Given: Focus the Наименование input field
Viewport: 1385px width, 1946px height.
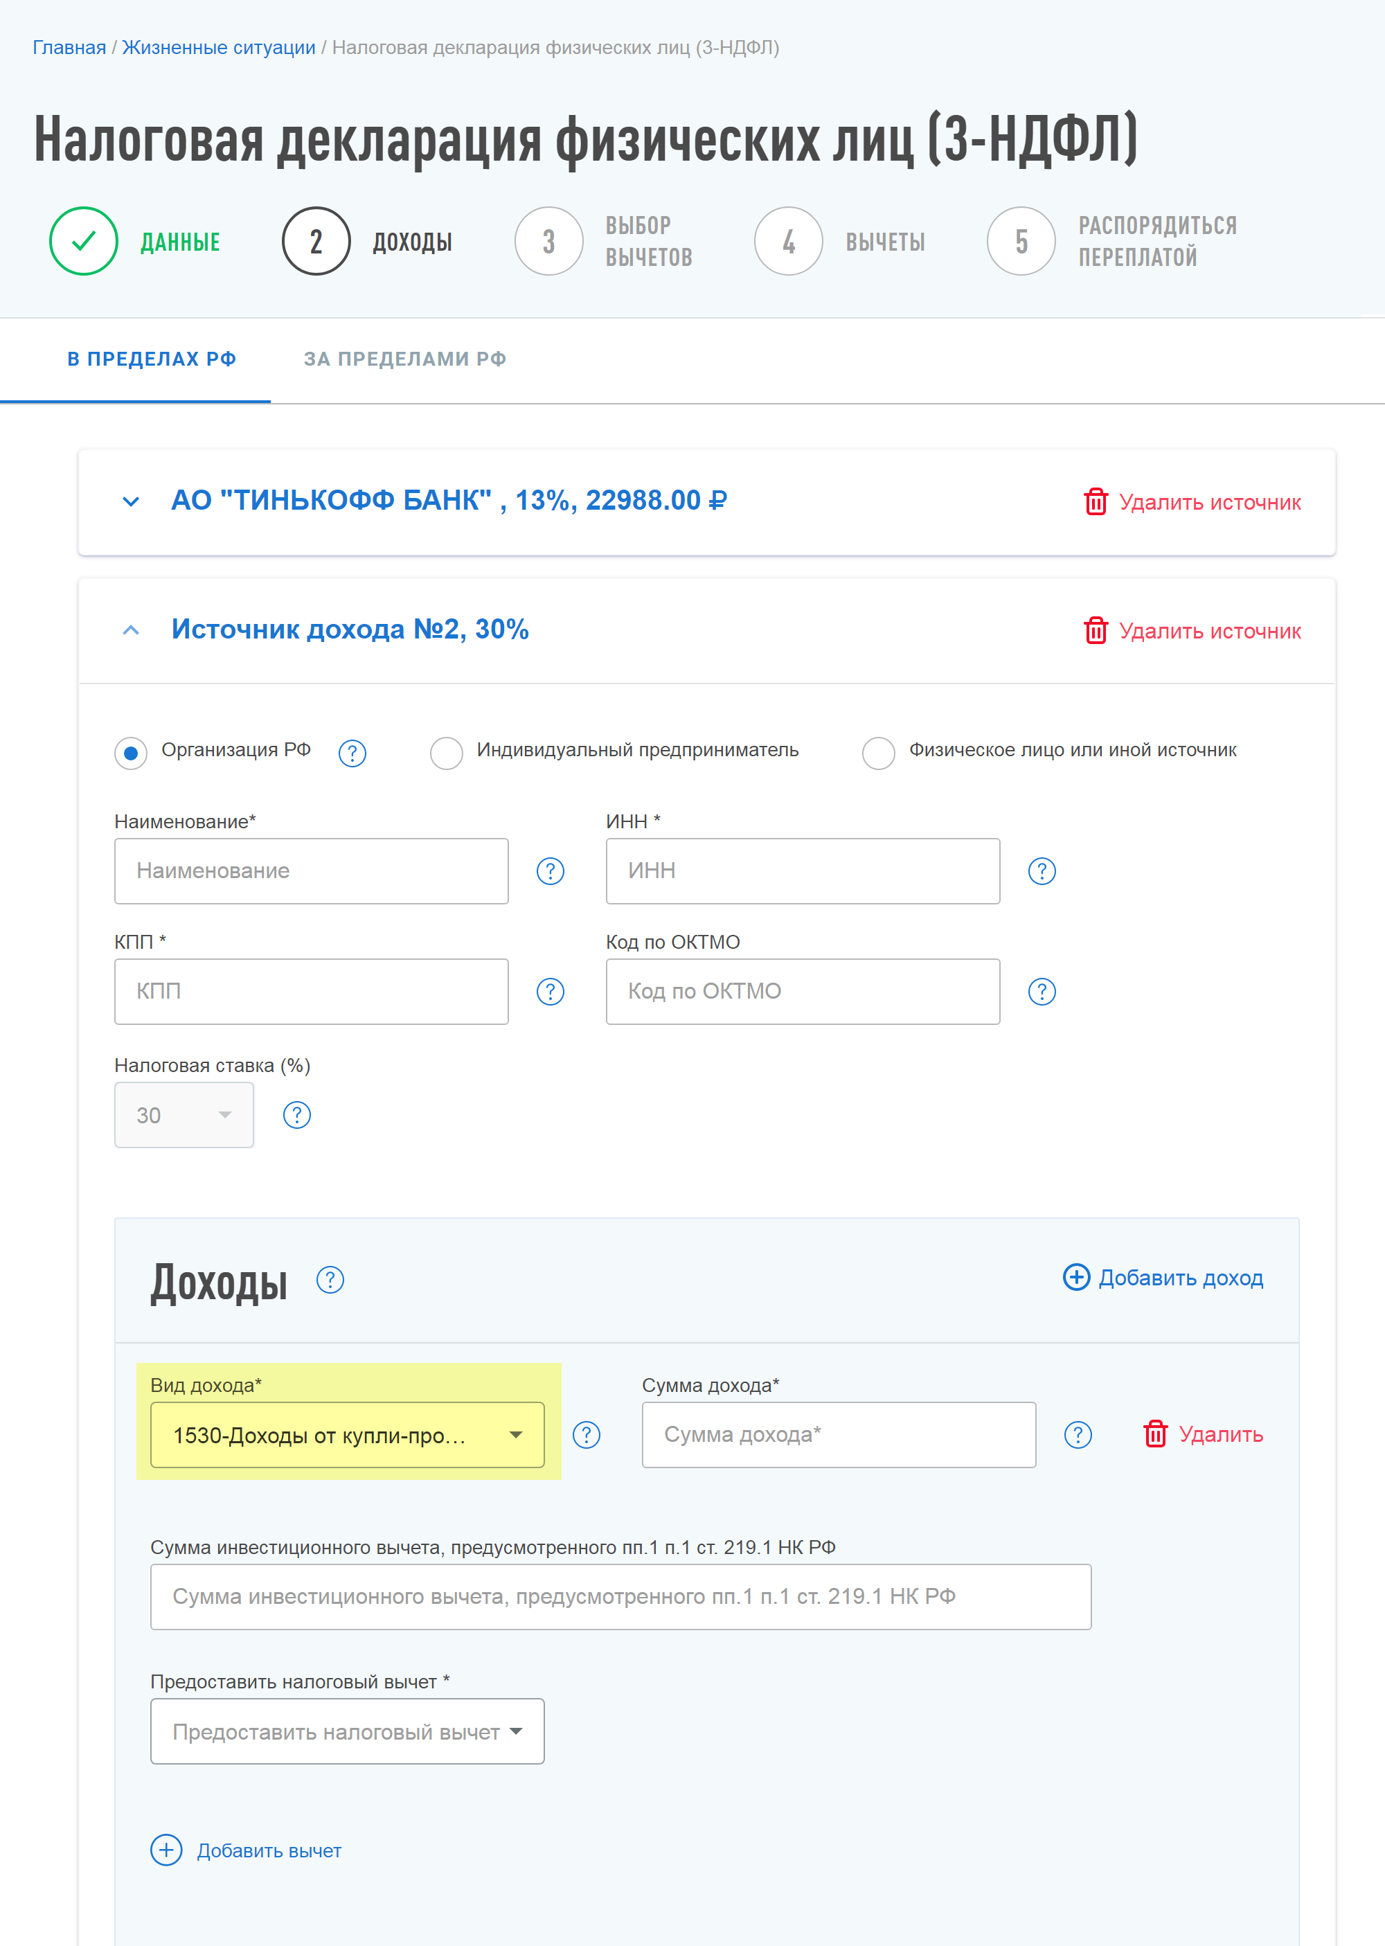Looking at the screenshot, I should 312,871.
